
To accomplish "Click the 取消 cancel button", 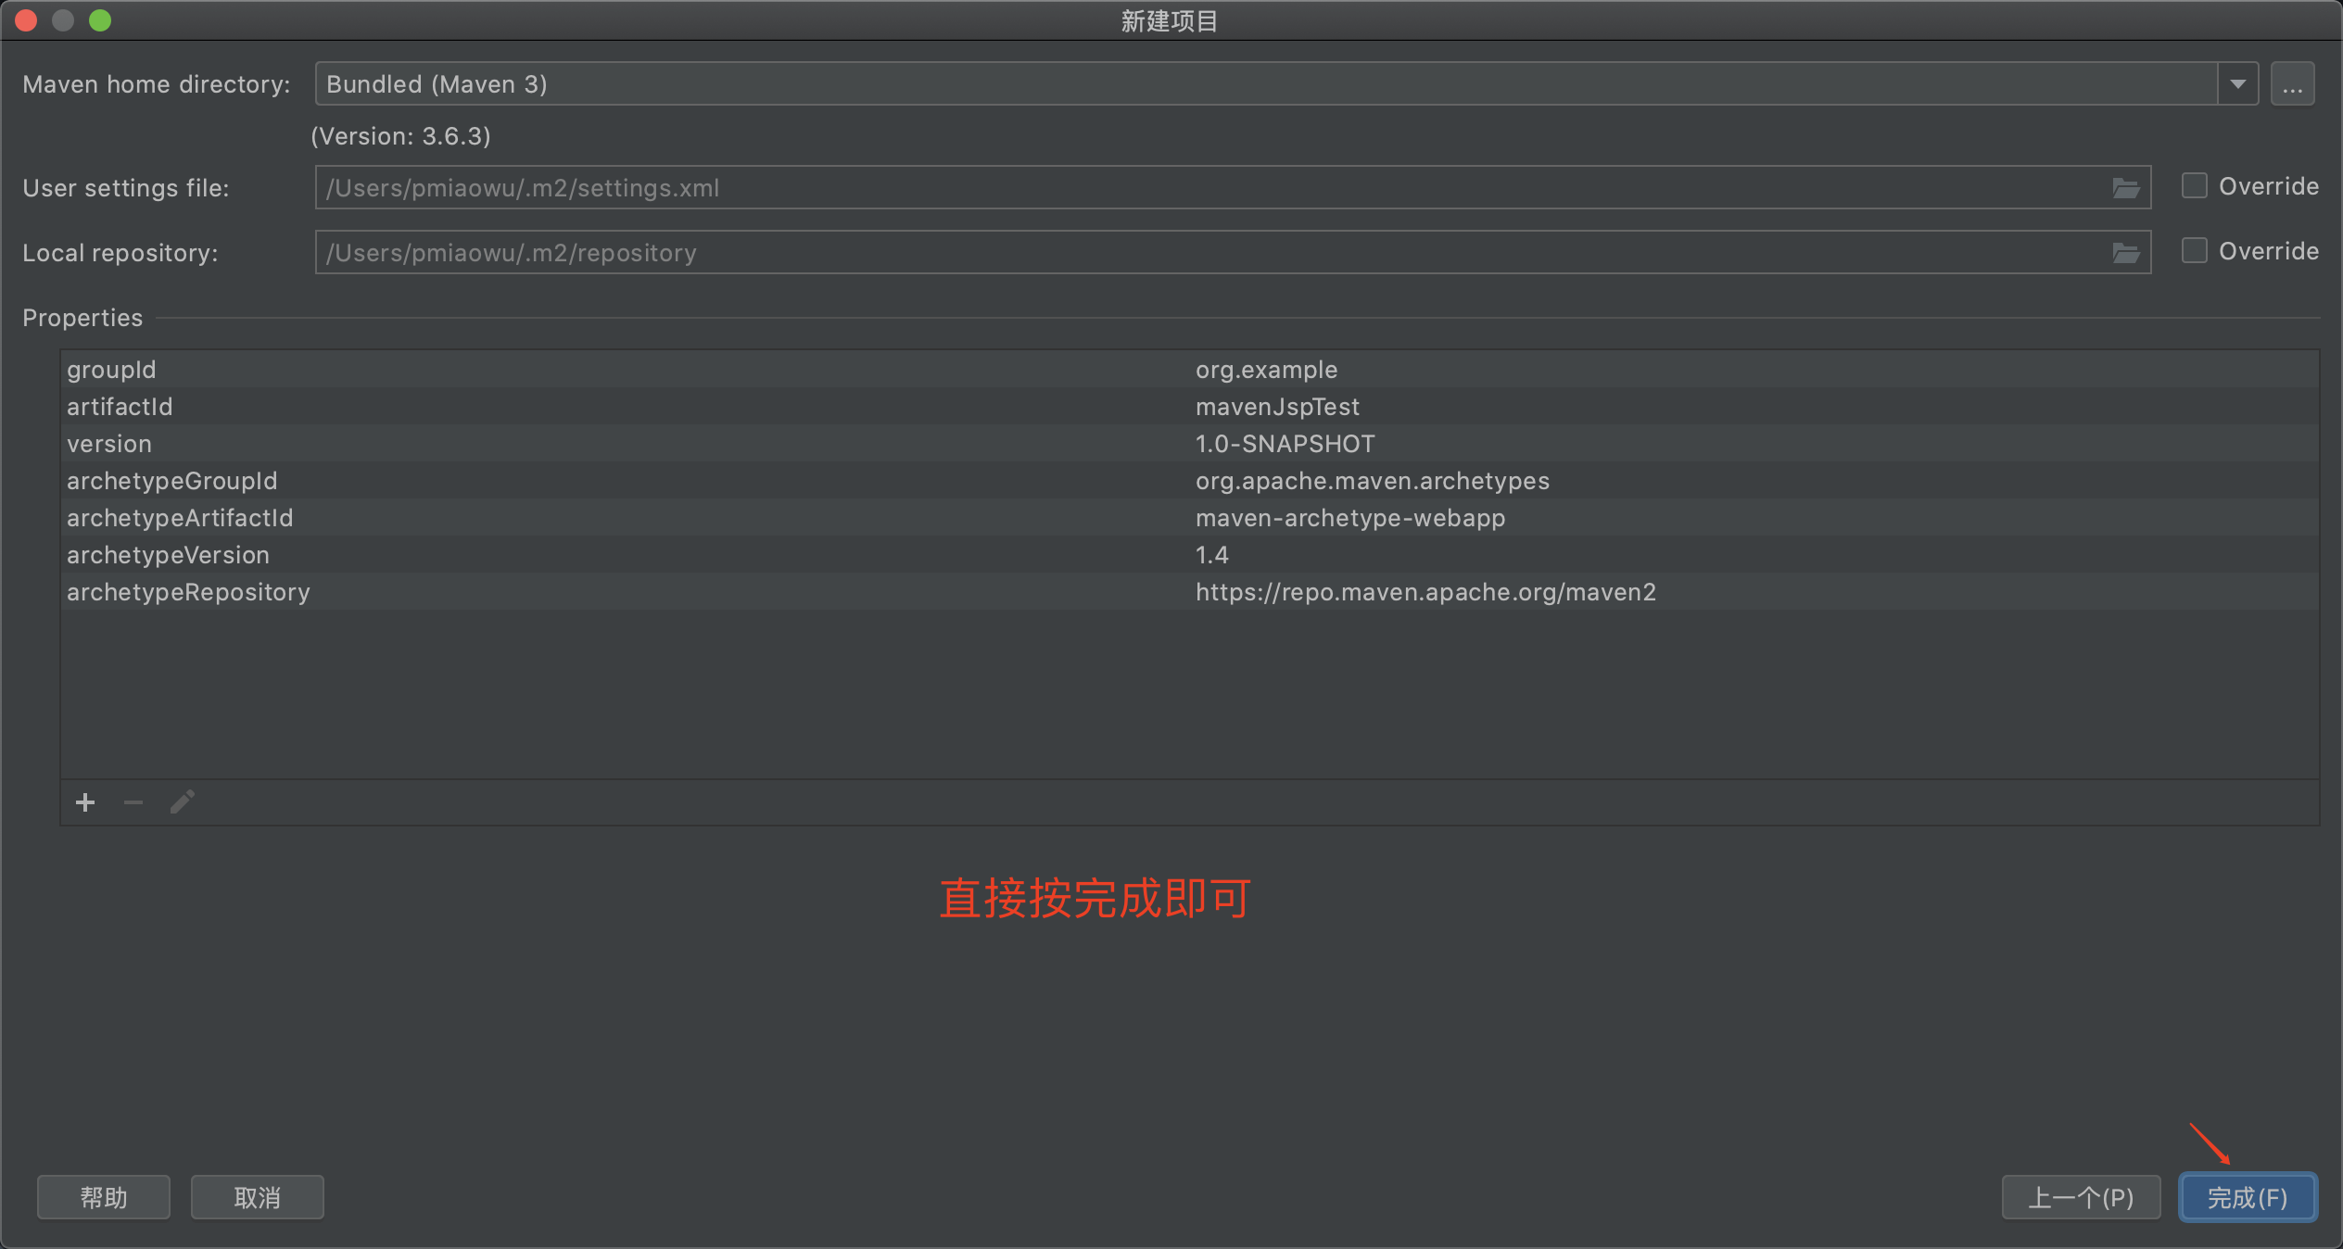I will [x=257, y=1198].
